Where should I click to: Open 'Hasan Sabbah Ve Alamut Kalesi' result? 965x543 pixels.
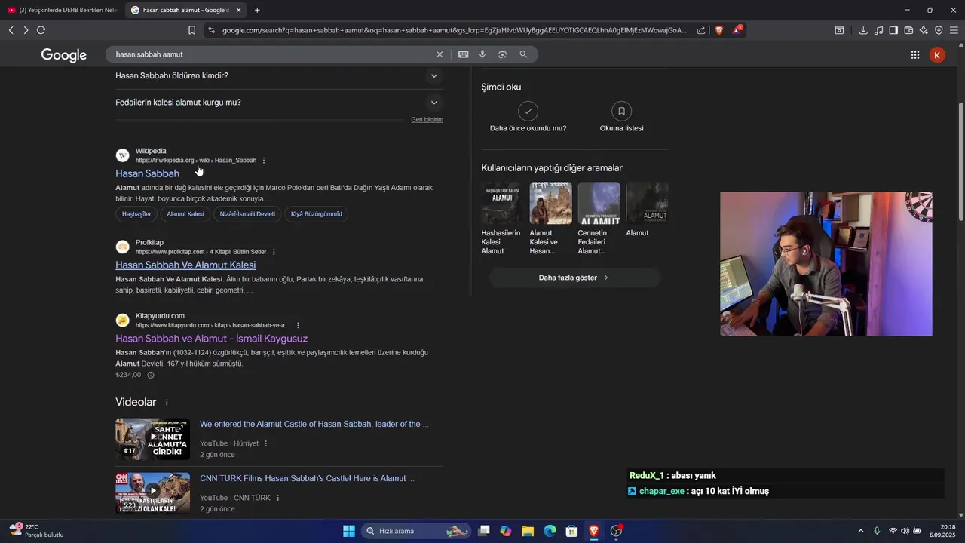[185, 265]
